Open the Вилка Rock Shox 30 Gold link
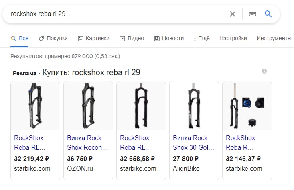 [x=193, y=143]
